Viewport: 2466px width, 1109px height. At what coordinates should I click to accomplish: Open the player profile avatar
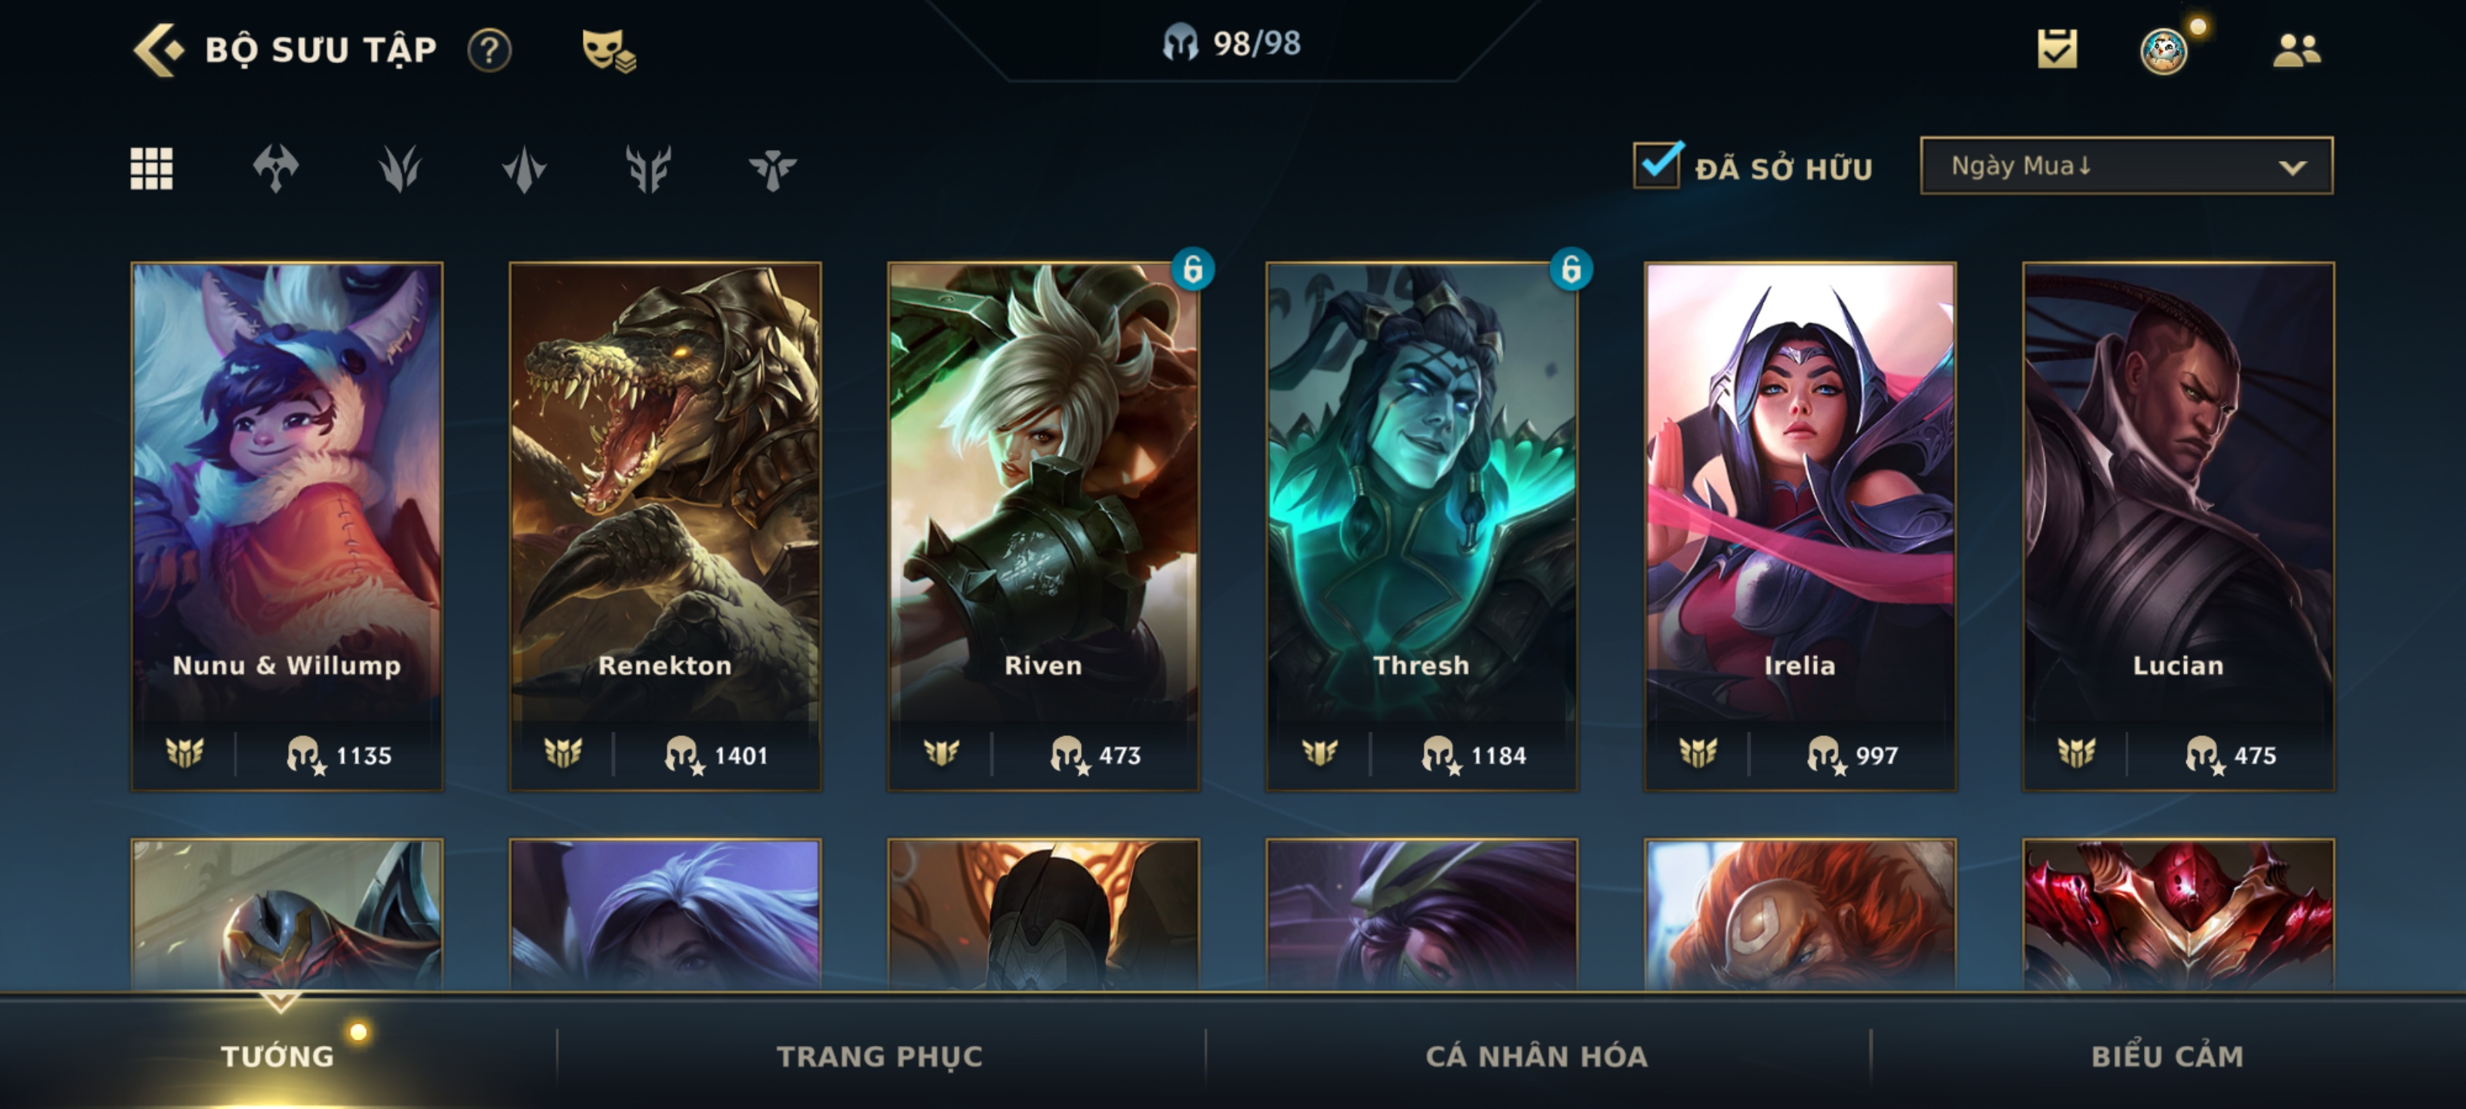2163,51
